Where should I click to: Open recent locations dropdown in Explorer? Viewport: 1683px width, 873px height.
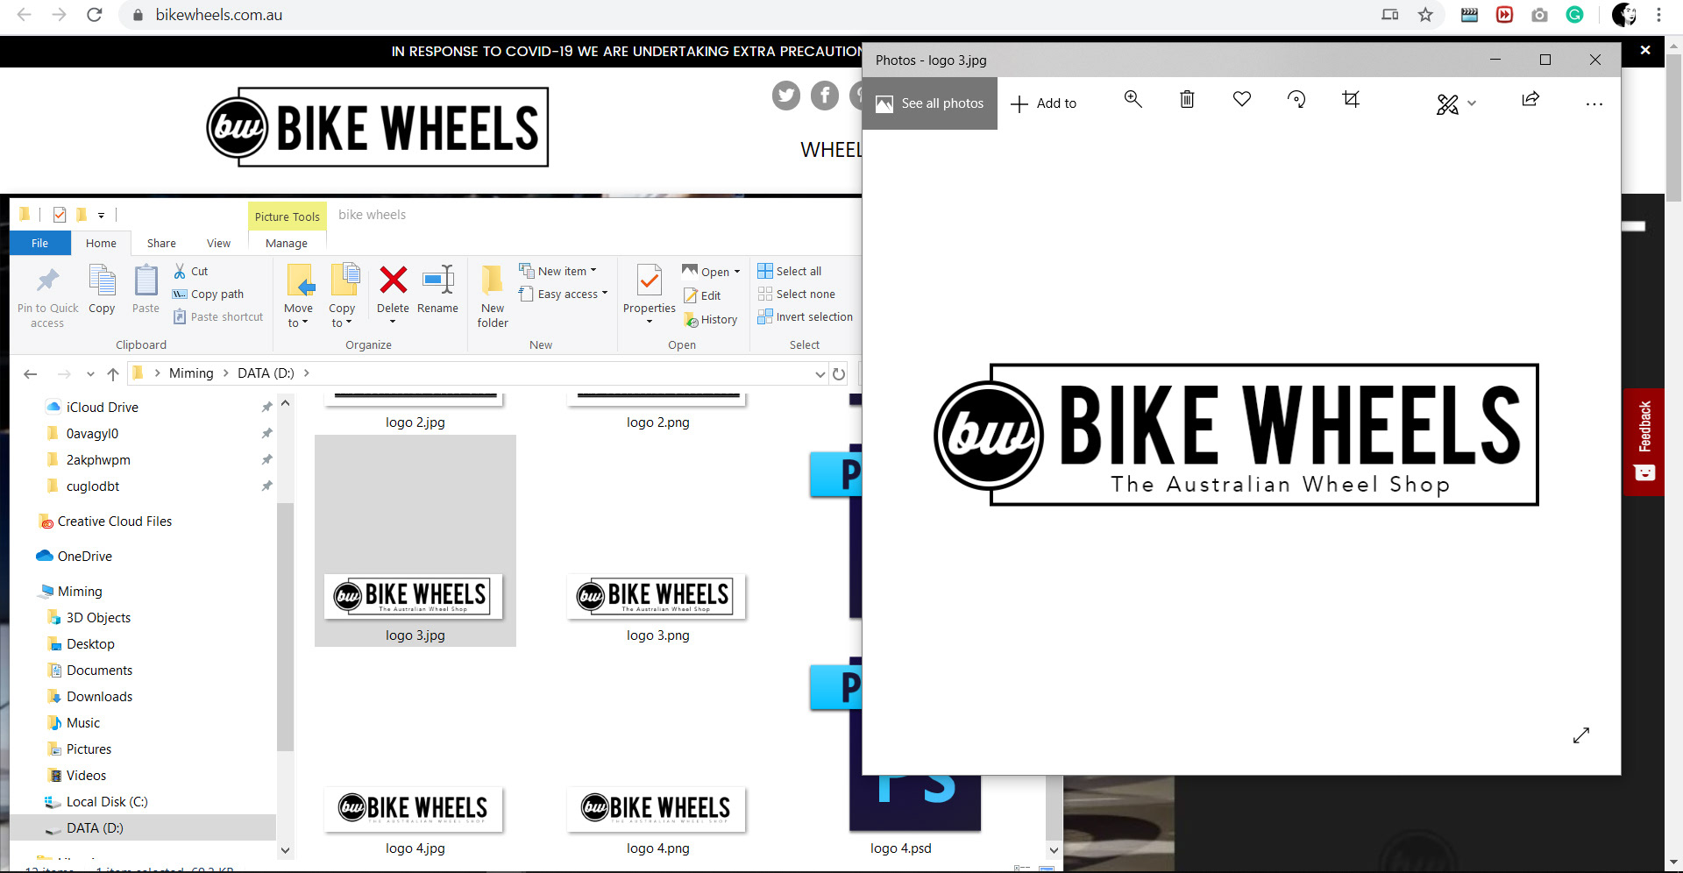pyautogui.click(x=90, y=374)
